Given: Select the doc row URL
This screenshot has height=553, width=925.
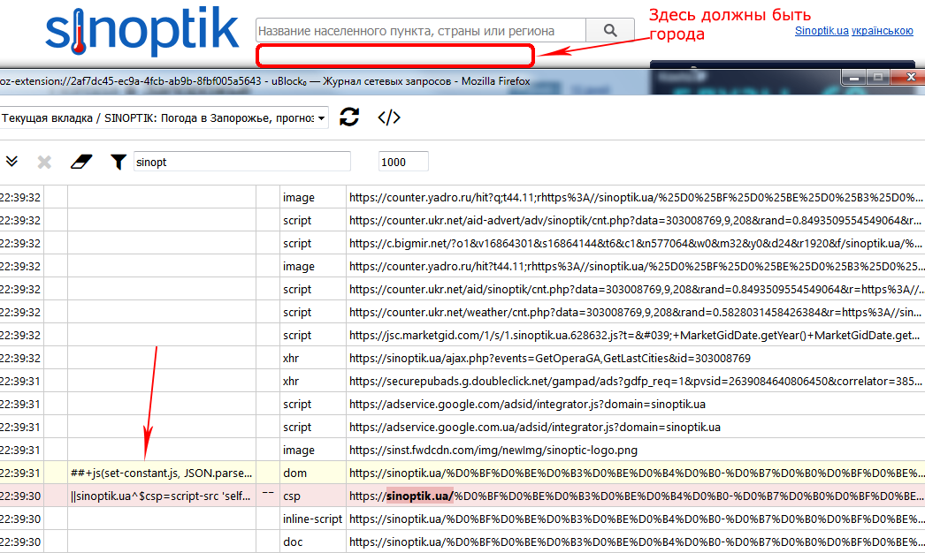Looking at the screenshot, I should (635, 542).
